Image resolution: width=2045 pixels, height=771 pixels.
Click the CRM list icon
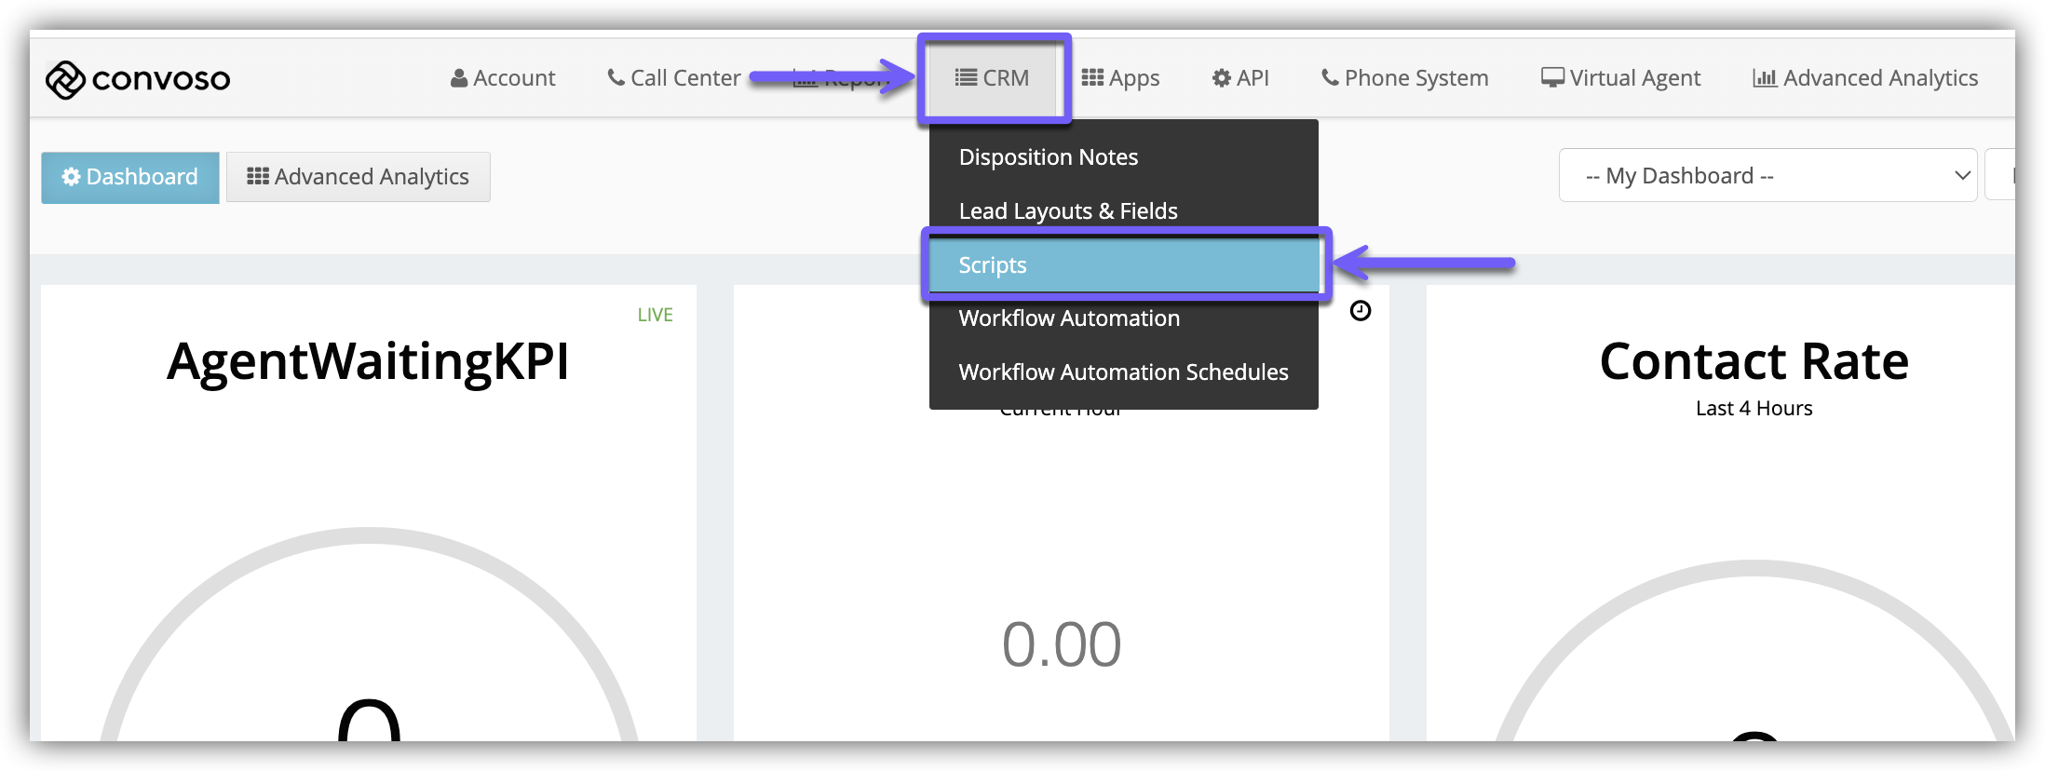[966, 78]
